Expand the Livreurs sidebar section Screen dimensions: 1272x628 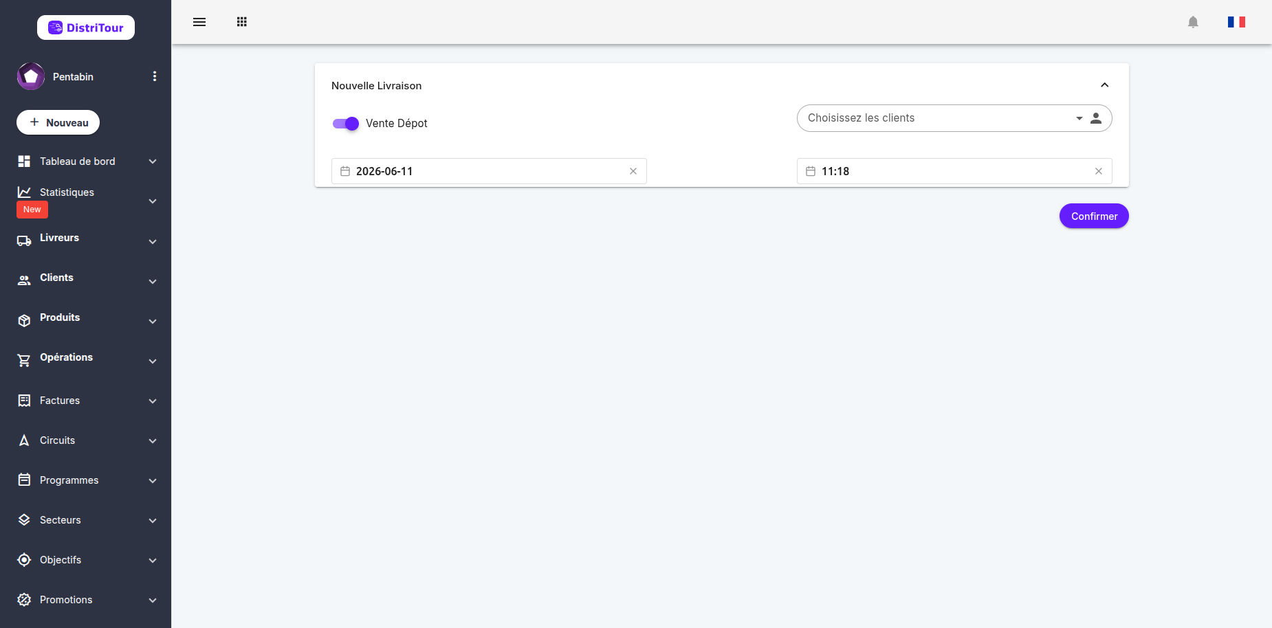coord(86,238)
